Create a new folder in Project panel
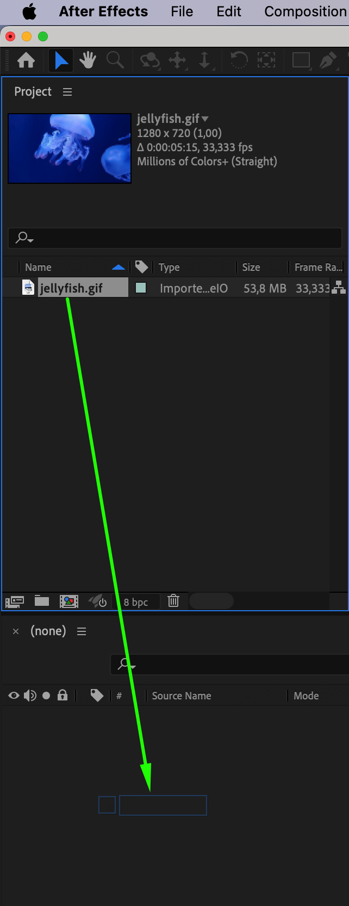The image size is (349, 906). tap(42, 601)
